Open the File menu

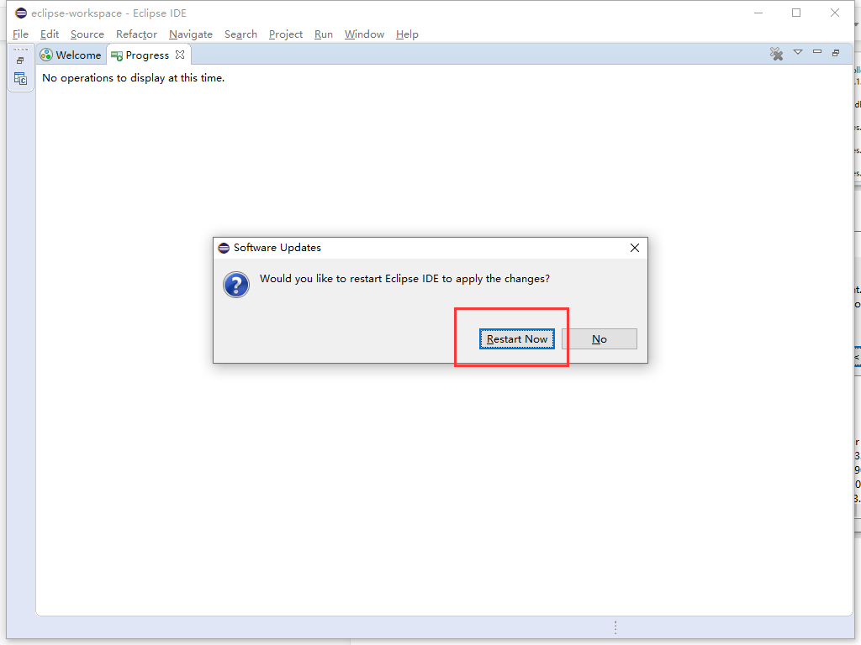pyautogui.click(x=20, y=34)
